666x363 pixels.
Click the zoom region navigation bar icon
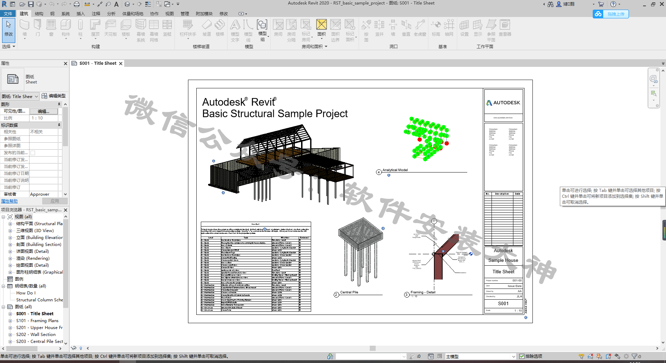tap(654, 94)
